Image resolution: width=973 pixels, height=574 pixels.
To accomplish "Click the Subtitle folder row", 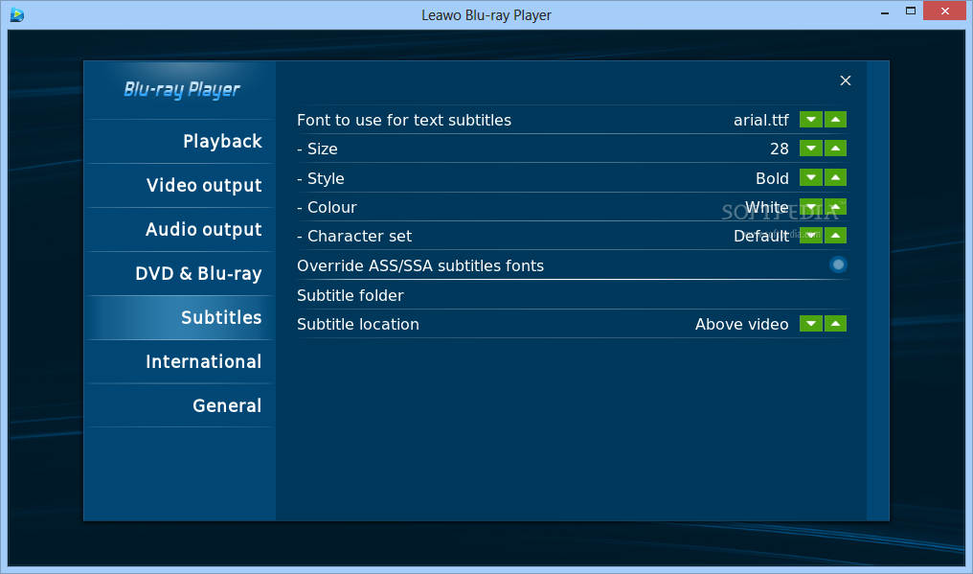I will (572, 295).
